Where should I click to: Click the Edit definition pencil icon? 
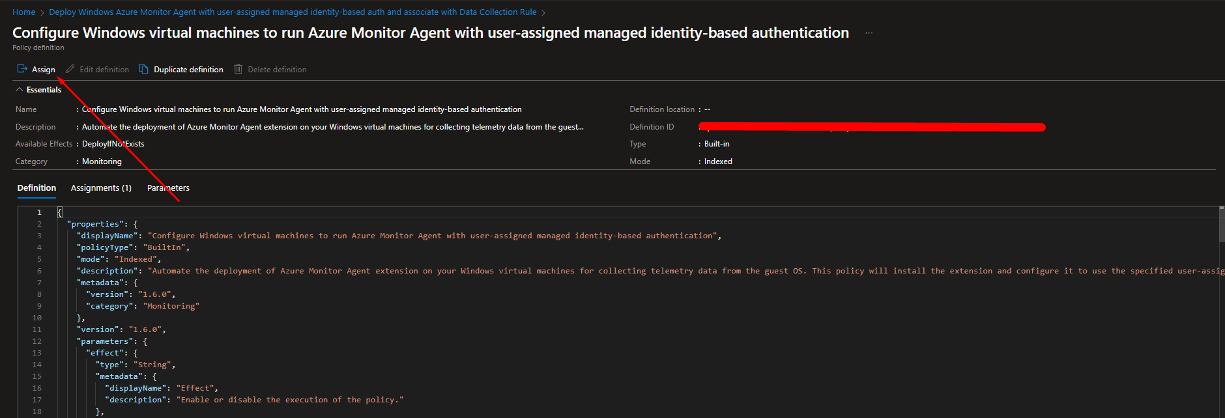[x=70, y=69]
